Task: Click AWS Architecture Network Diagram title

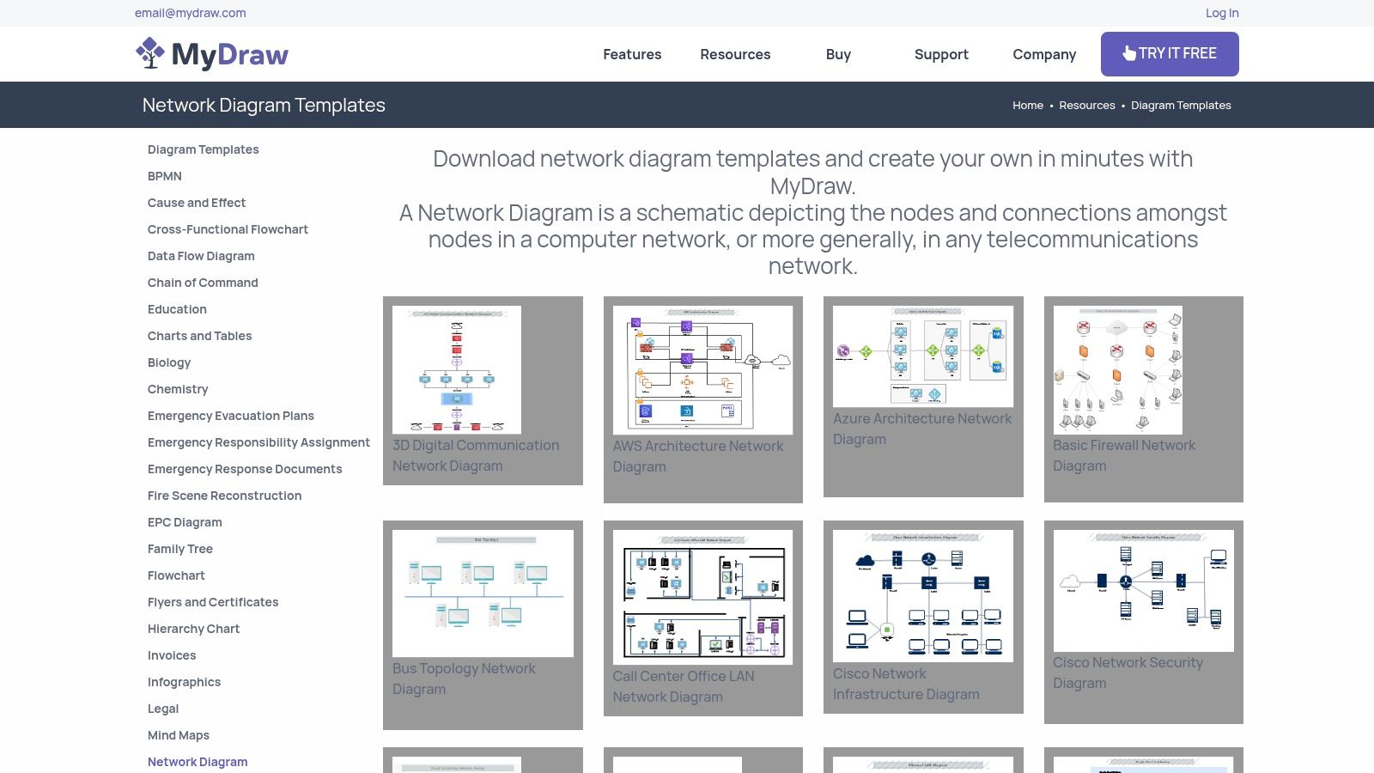Action: pos(698,457)
